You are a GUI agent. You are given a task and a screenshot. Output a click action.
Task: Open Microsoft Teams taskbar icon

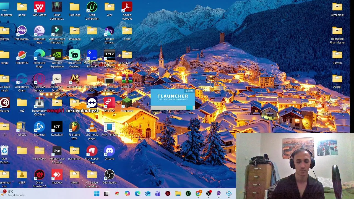[158, 194]
